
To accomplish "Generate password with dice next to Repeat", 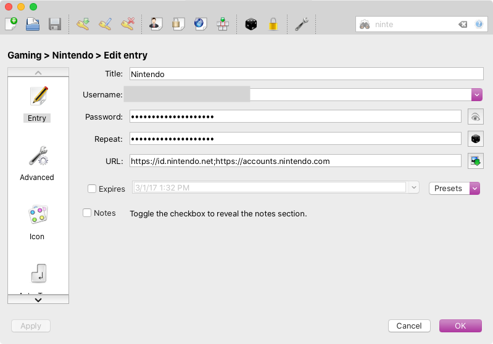I will 475,139.
